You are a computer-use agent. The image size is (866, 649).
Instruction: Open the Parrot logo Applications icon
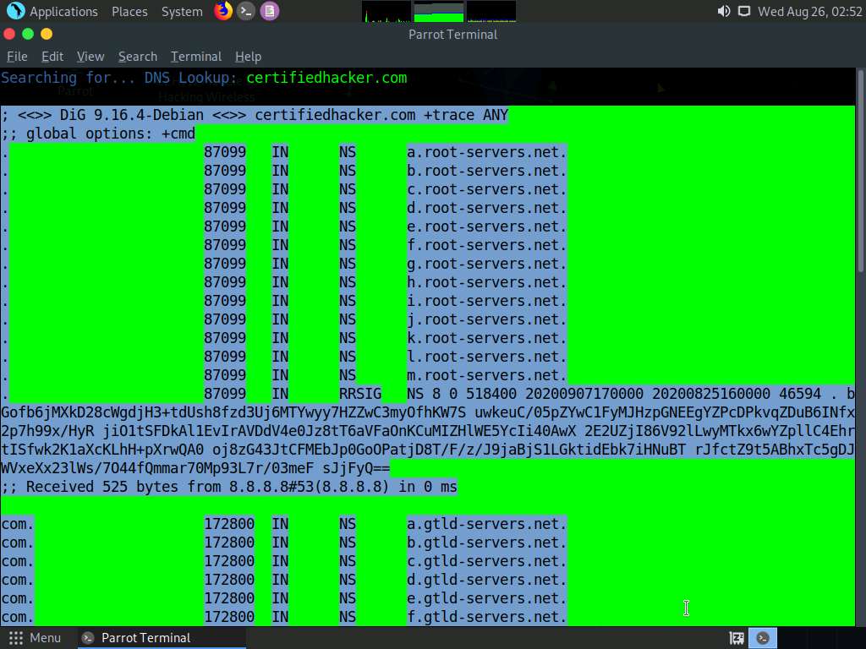pos(15,10)
